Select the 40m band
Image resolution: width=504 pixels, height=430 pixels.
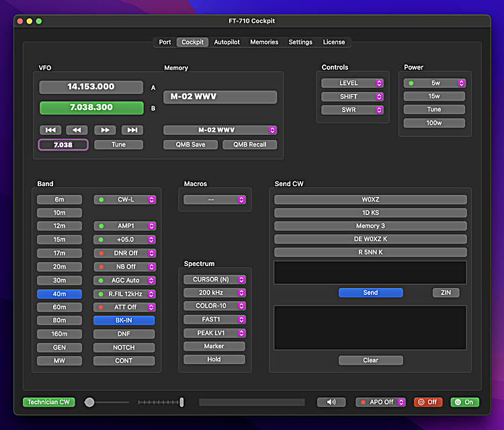point(59,294)
